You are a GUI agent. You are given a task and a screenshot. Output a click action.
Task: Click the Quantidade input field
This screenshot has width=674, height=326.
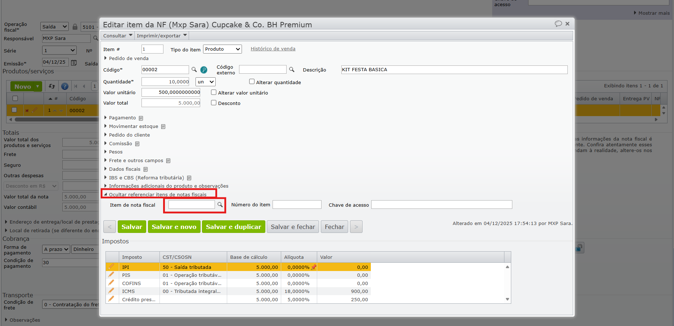pos(166,82)
